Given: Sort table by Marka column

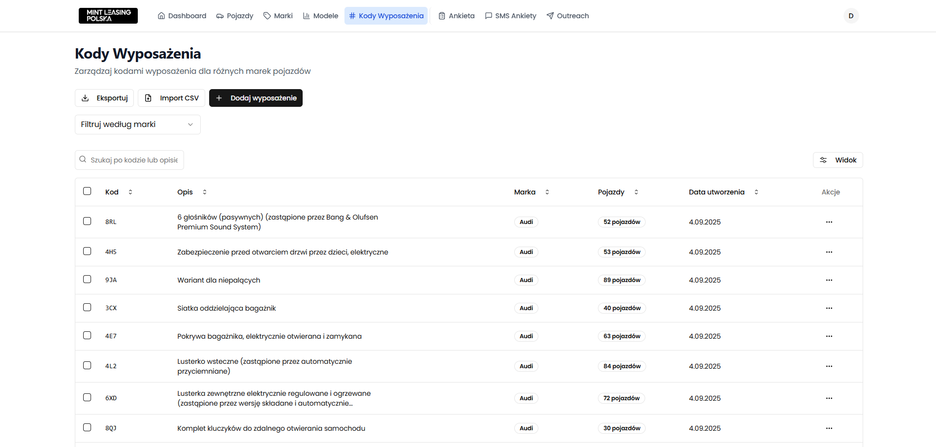Looking at the screenshot, I should click(x=531, y=192).
